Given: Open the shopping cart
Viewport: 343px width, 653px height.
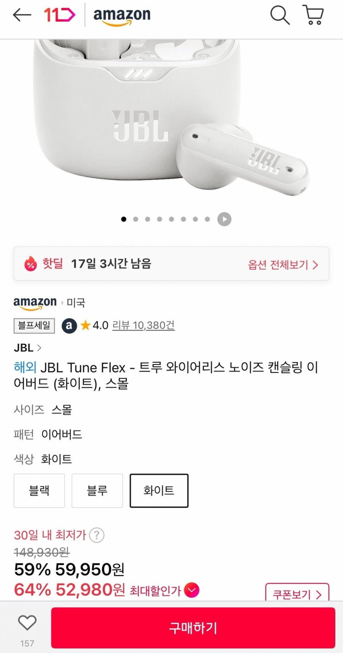Looking at the screenshot, I should pos(313,15).
